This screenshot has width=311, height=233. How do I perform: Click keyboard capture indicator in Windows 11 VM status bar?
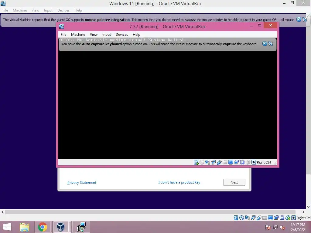point(294,218)
